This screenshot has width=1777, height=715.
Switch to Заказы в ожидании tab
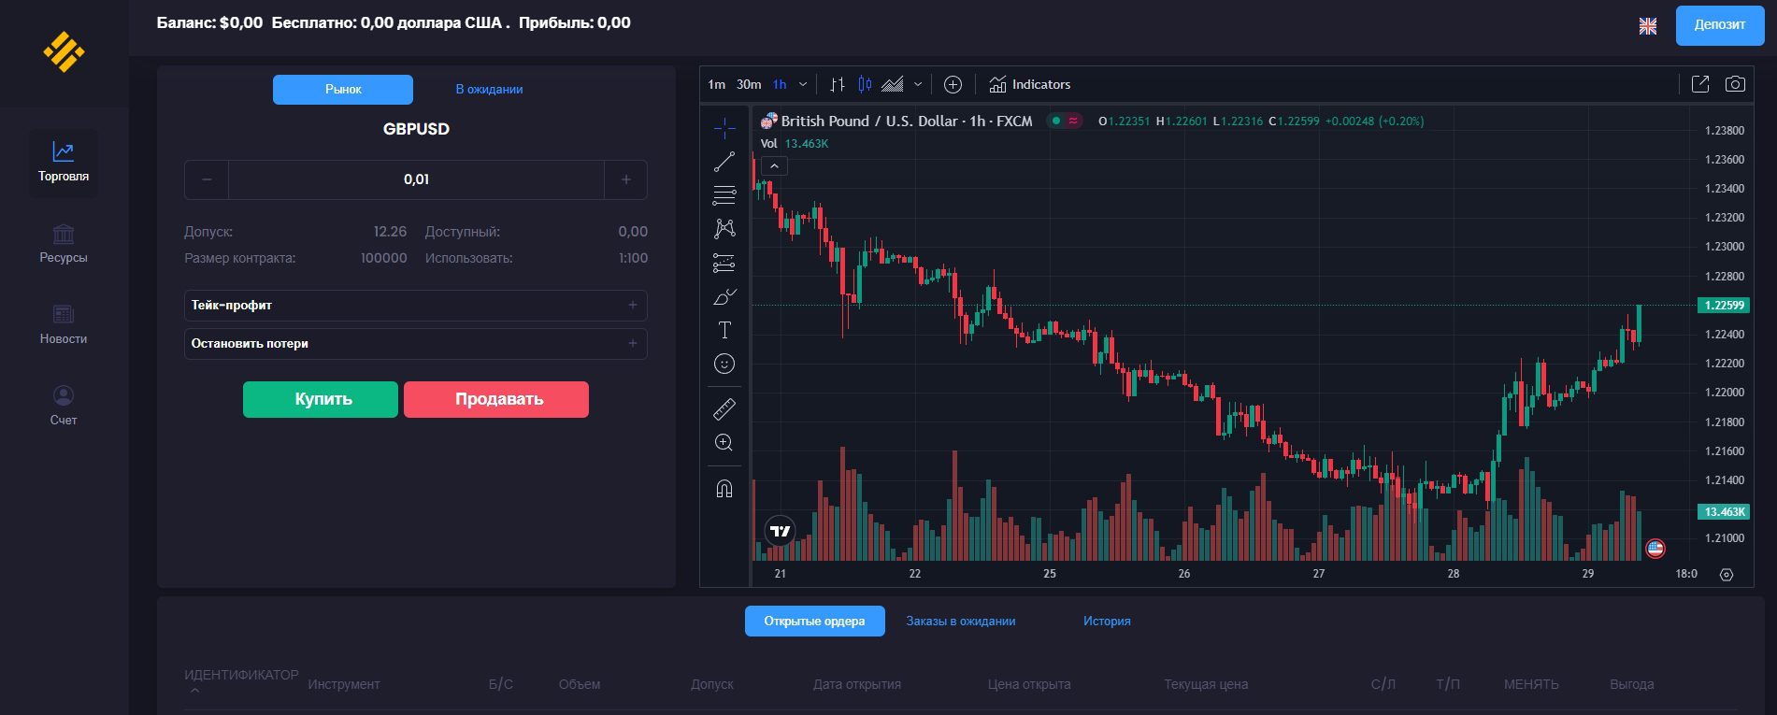pos(960,621)
